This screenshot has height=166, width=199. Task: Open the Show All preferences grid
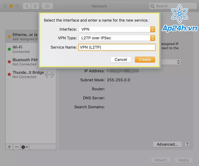pos(47,6)
